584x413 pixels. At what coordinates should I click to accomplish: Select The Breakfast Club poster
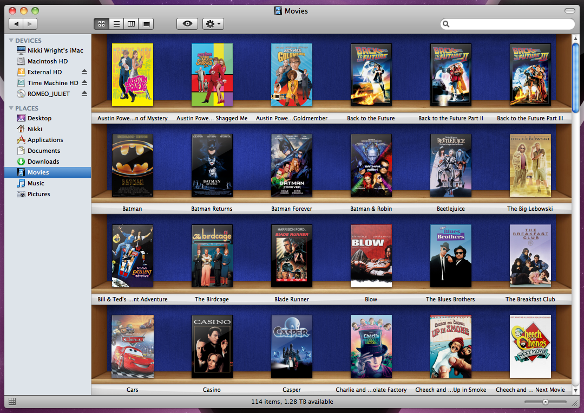(x=530, y=256)
